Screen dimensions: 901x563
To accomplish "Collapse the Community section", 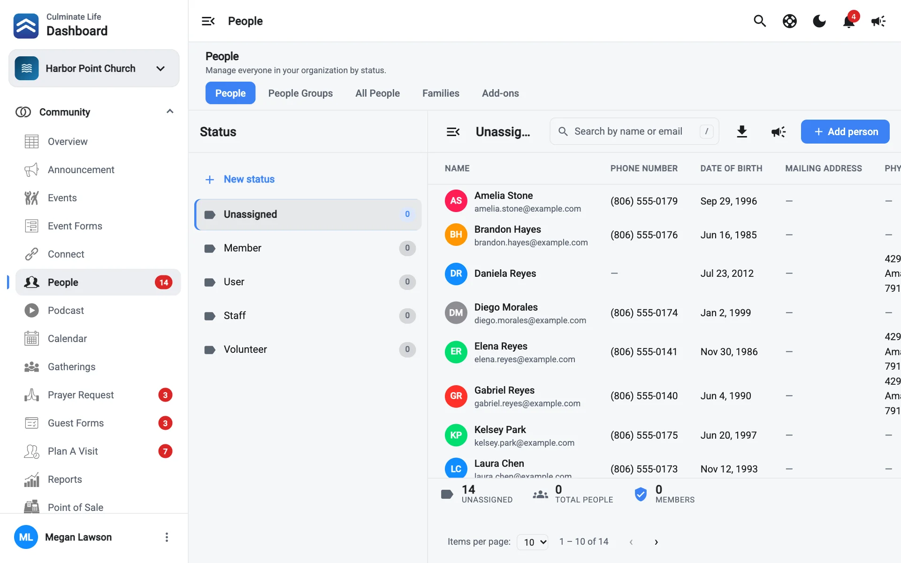I will (170, 112).
